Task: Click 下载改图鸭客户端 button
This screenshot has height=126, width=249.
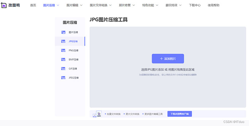Action: click(180, 114)
